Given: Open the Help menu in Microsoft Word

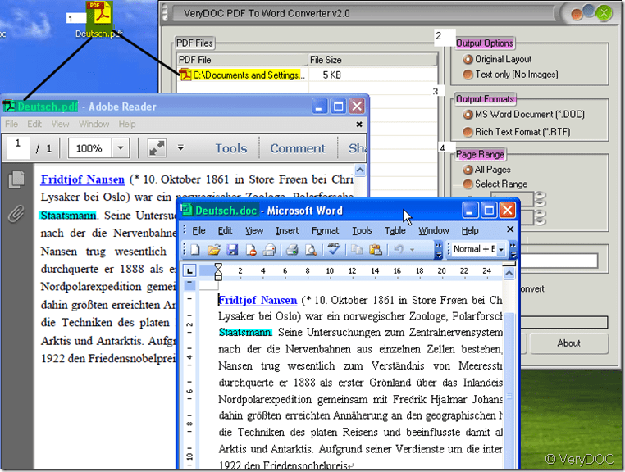Looking at the screenshot, I should (x=470, y=230).
